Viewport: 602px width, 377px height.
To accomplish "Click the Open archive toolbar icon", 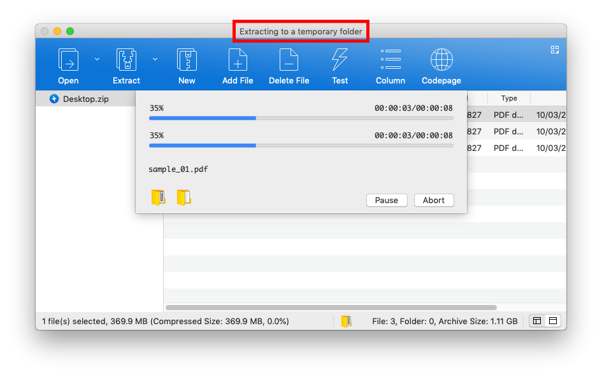I will click(x=68, y=60).
